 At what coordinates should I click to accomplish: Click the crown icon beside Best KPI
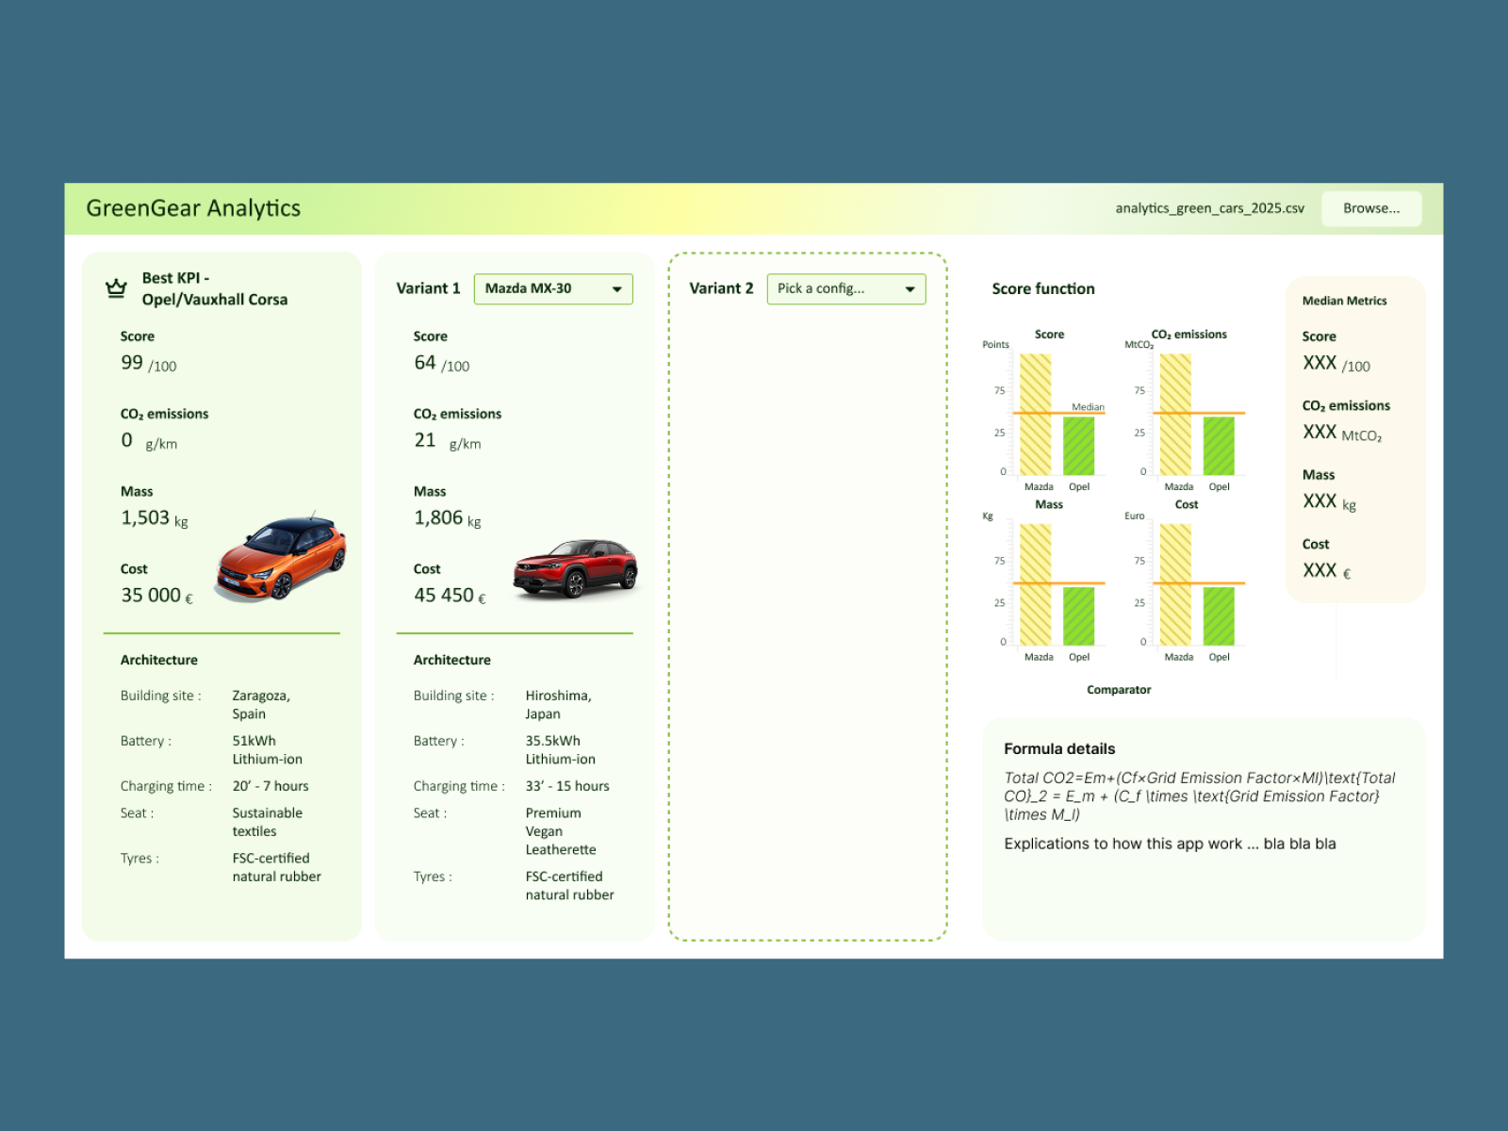(116, 288)
